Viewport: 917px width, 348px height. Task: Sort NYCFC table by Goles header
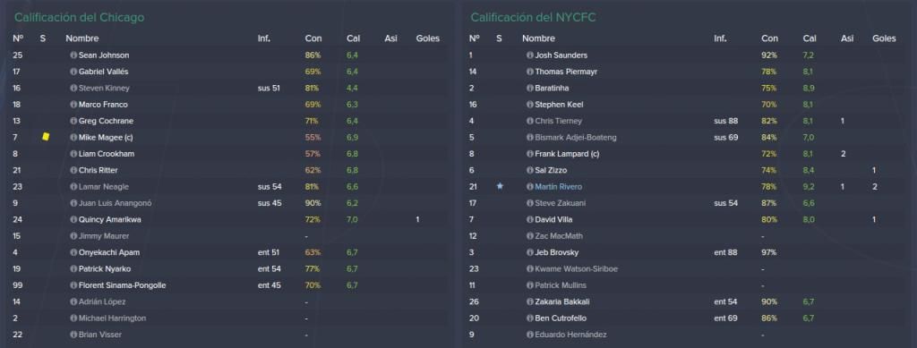pyautogui.click(x=884, y=38)
